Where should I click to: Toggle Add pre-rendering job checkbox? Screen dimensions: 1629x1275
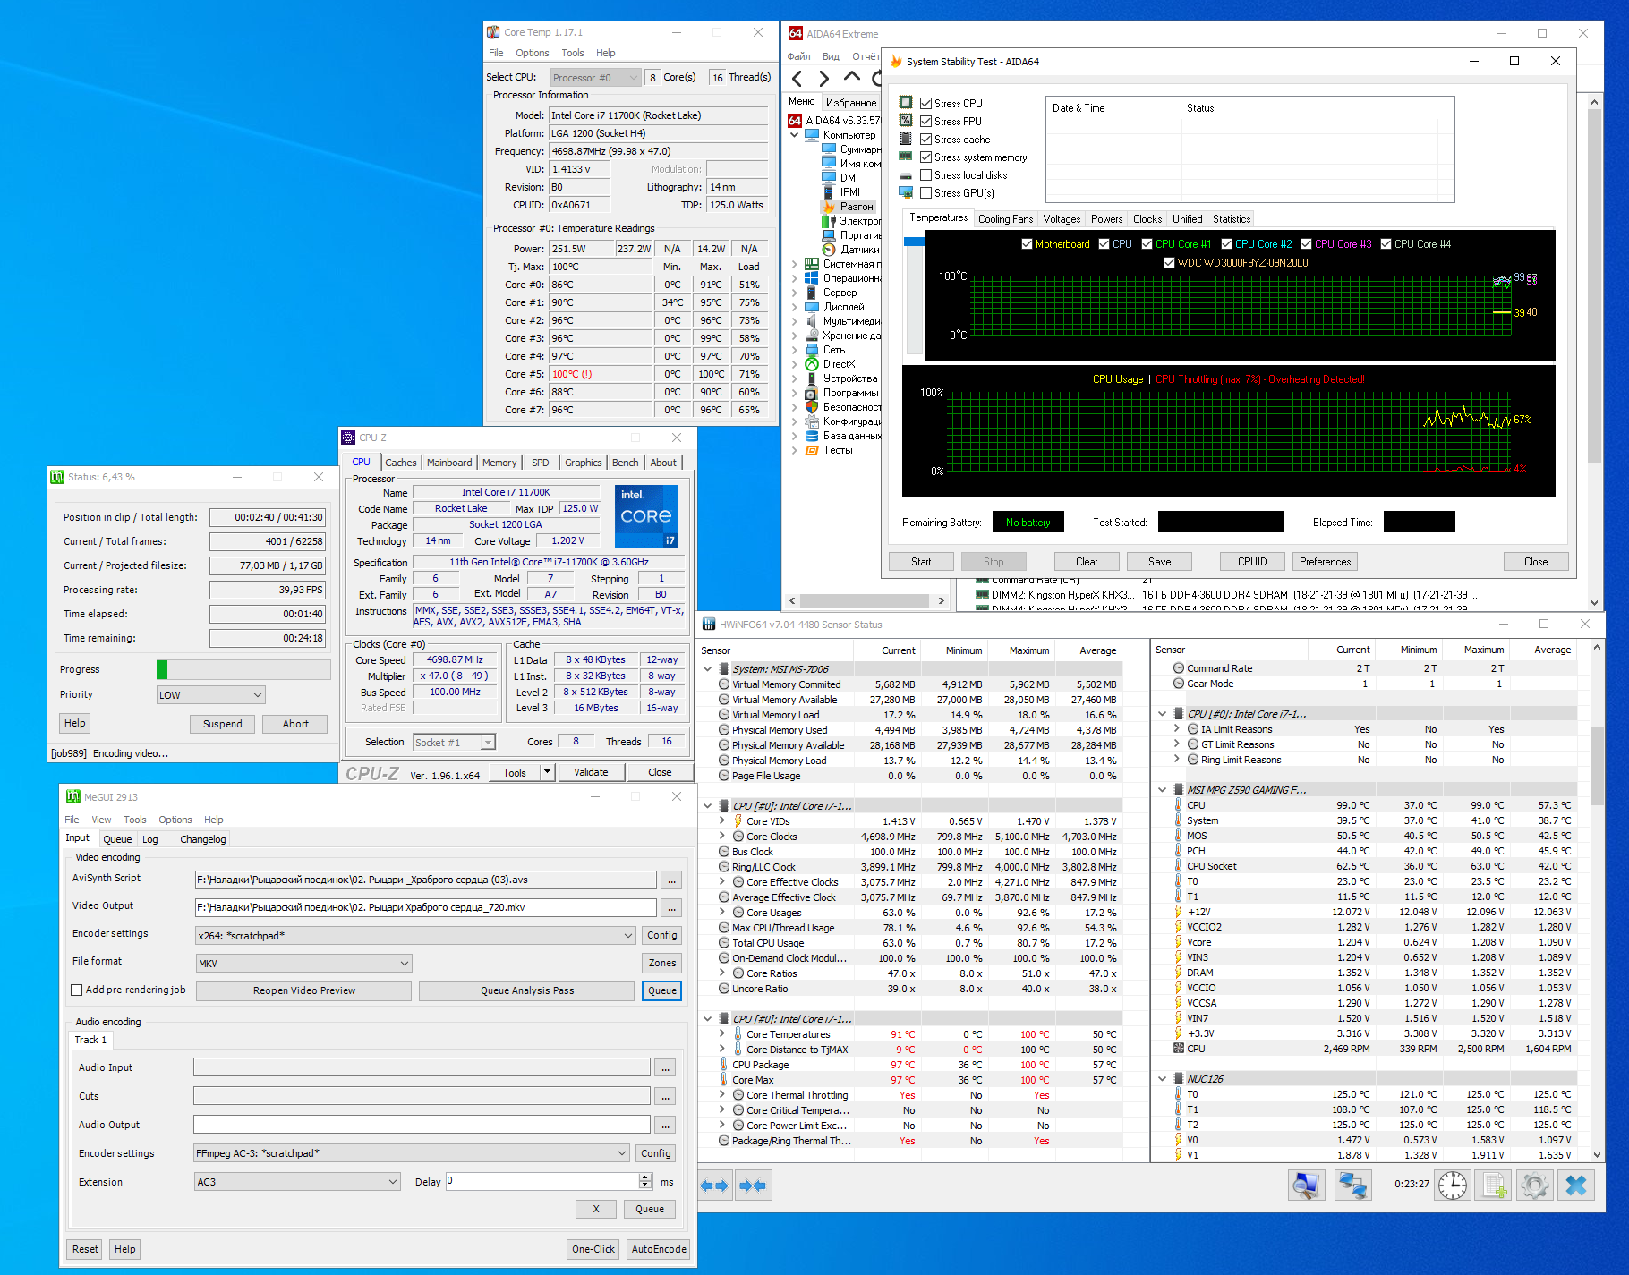pyautogui.click(x=77, y=990)
